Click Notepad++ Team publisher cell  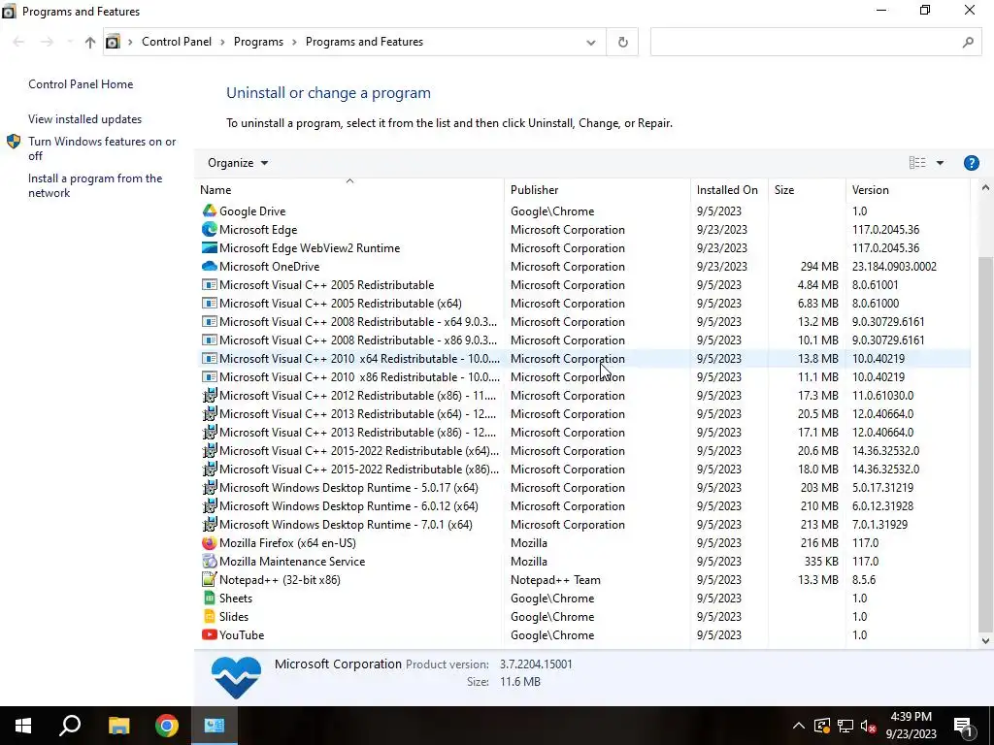(555, 580)
